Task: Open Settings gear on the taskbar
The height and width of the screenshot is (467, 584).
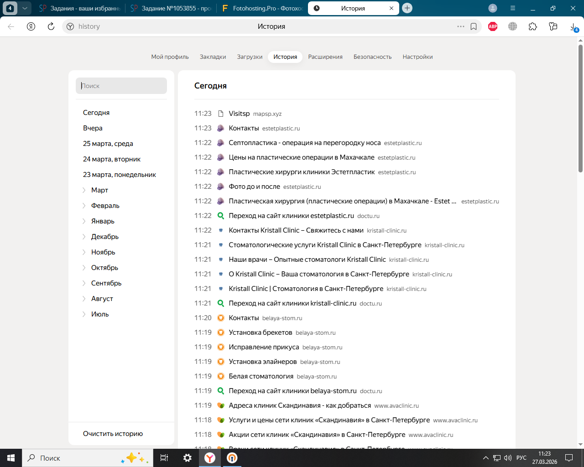Action: coord(187,458)
